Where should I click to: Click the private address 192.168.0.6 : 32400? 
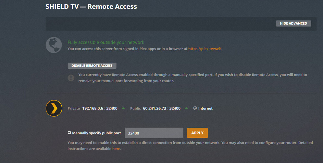click(x=99, y=108)
